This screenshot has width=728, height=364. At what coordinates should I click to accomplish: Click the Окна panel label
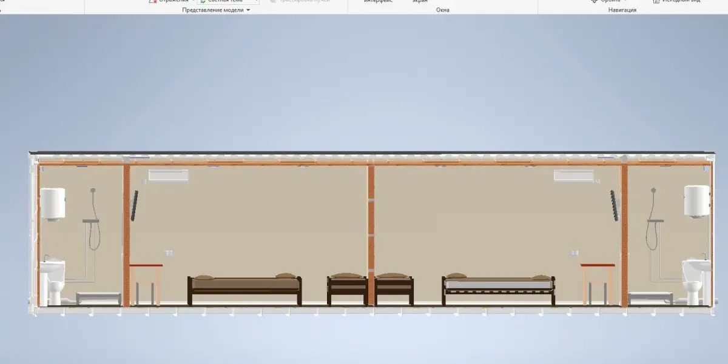(443, 10)
